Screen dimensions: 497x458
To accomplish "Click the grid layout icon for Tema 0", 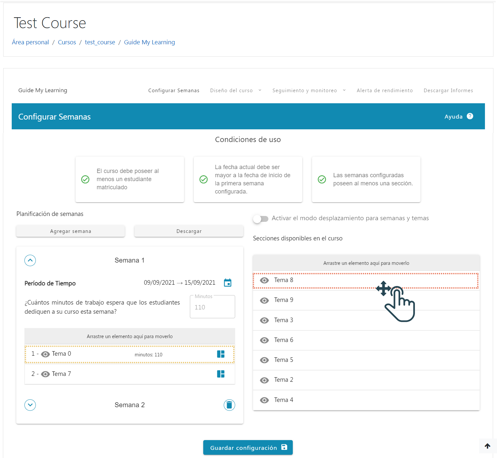I will coord(221,354).
